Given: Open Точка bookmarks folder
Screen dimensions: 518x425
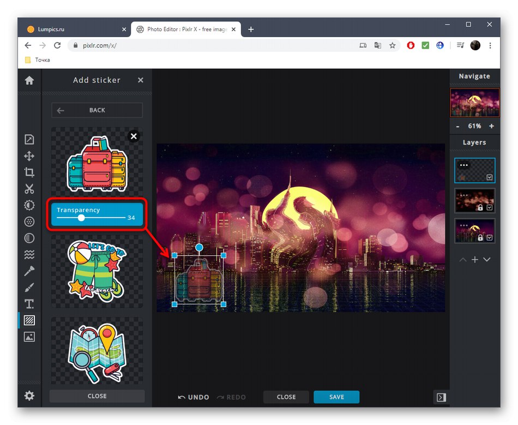Looking at the screenshot, I should point(38,60).
